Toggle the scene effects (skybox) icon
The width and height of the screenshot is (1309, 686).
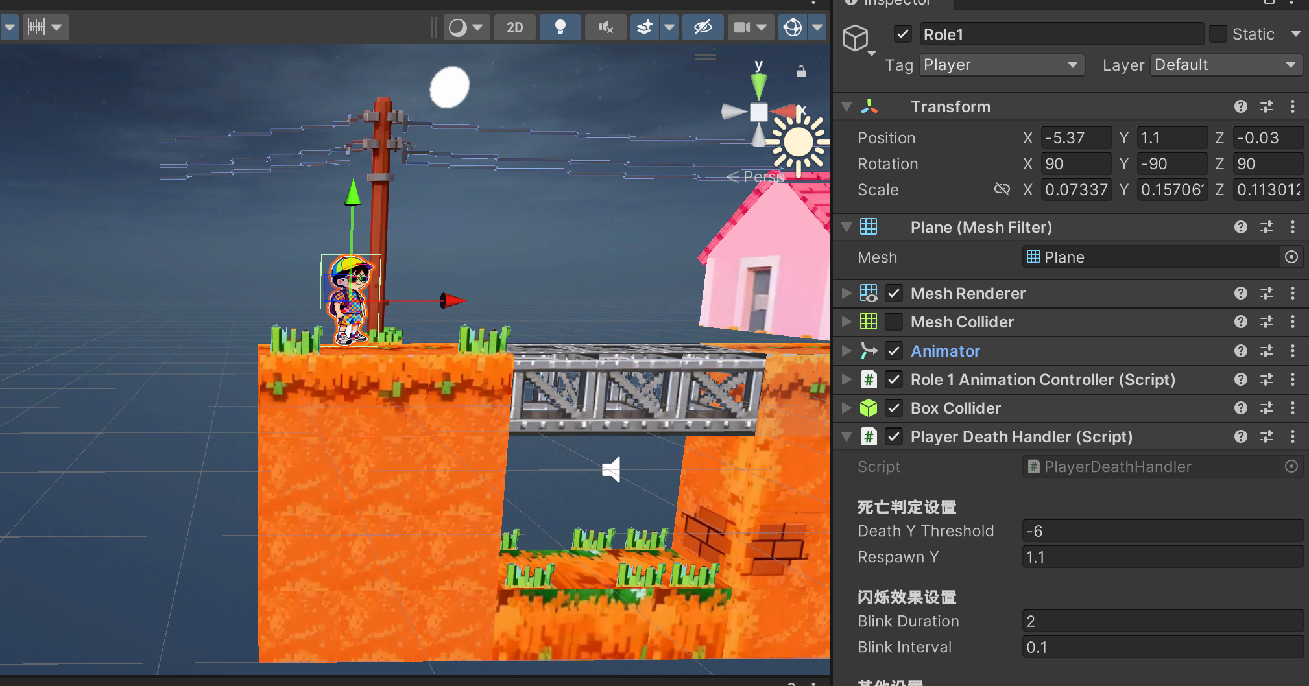644,27
